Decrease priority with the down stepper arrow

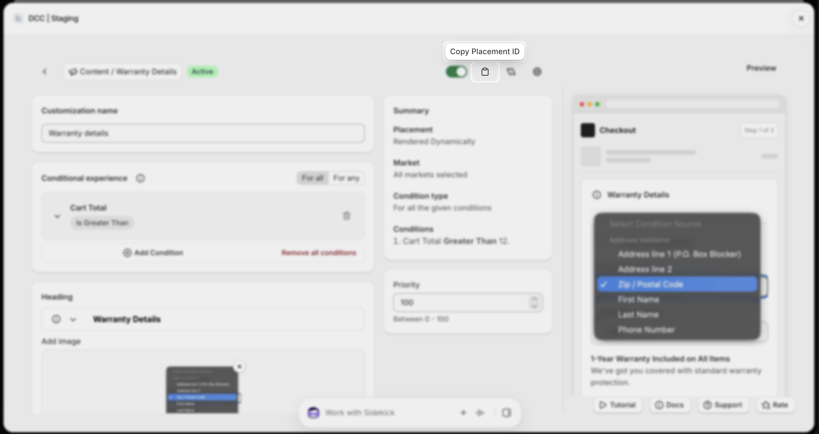[x=535, y=306]
